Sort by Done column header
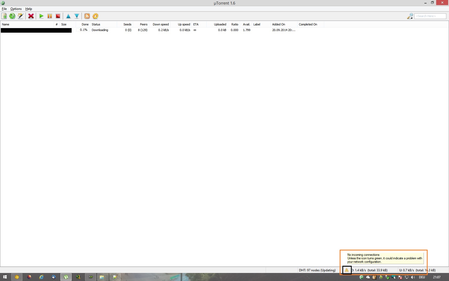The image size is (449, 281). coord(83,24)
